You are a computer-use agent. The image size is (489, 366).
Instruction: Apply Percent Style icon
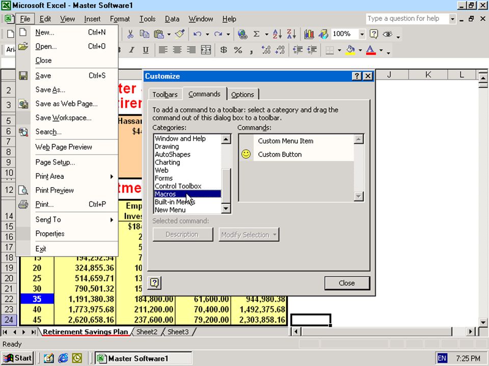pyautogui.click(x=238, y=50)
